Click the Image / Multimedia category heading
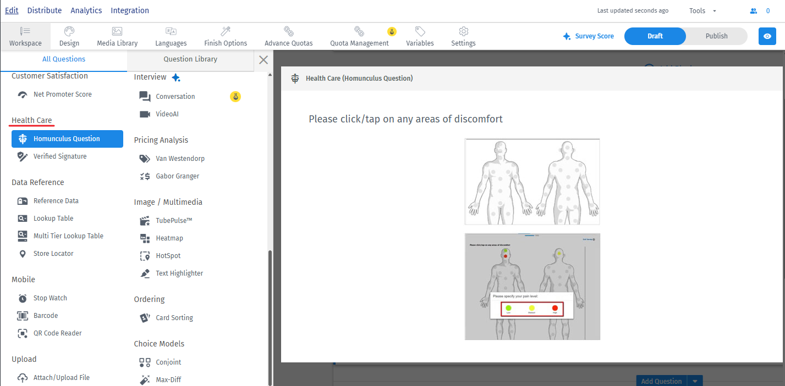The width and height of the screenshot is (785, 386). [168, 202]
